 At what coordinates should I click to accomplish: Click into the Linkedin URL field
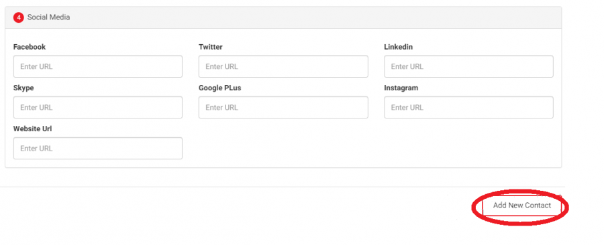pyautogui.click(x=468, y=66)
